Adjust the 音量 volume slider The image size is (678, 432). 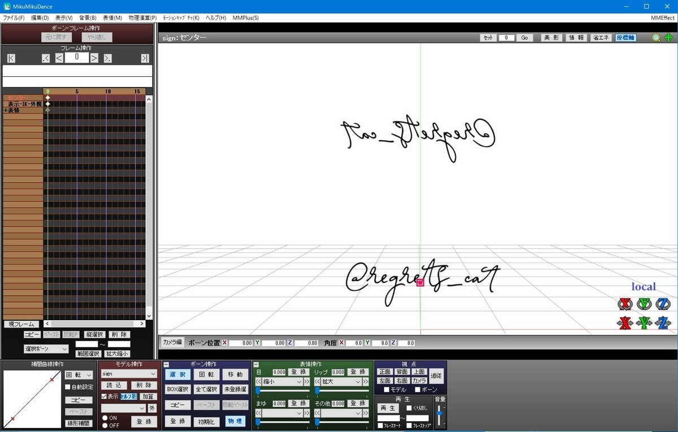click(439, 416)
